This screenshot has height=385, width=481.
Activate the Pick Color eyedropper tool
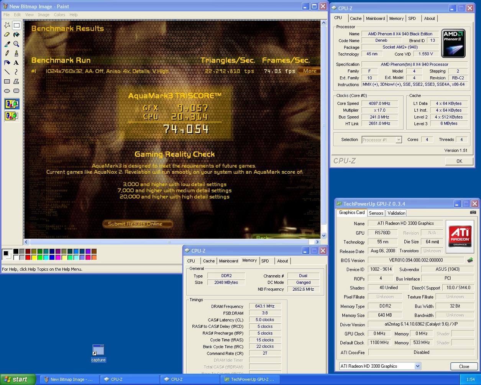pyautogui.click(x=7, y=44)
